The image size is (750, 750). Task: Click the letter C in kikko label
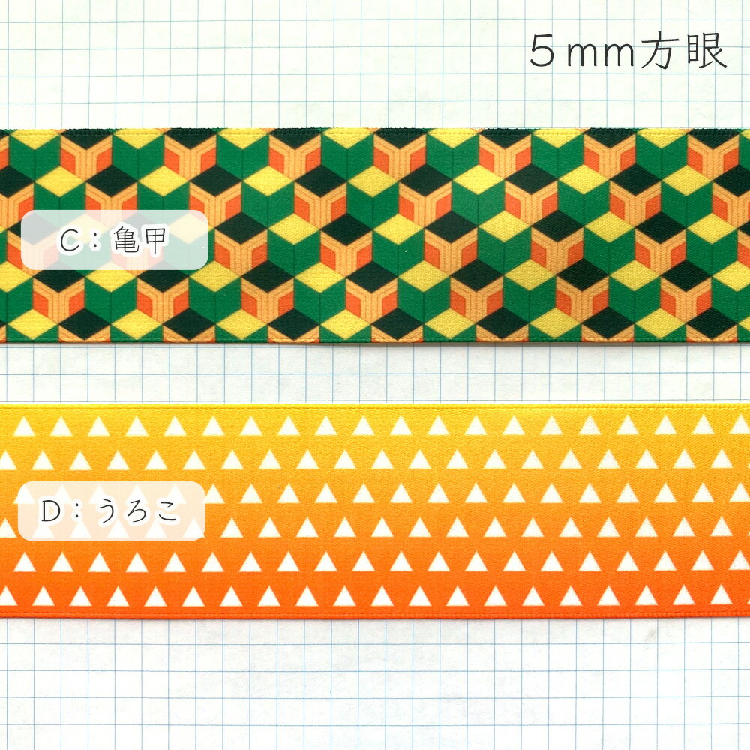69,240
